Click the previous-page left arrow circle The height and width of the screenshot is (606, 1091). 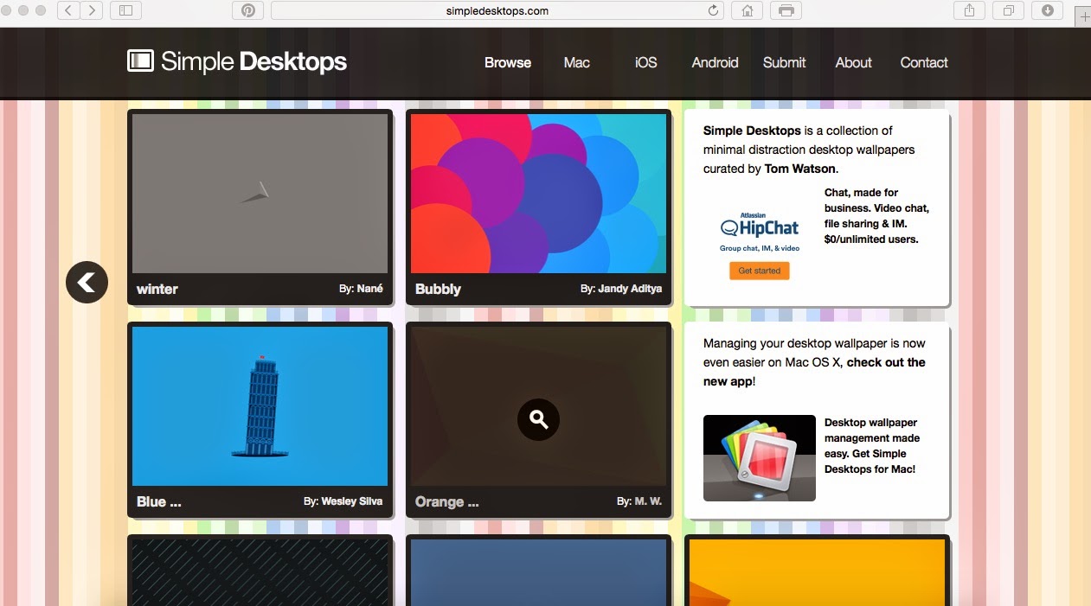[x=87, y=282]
